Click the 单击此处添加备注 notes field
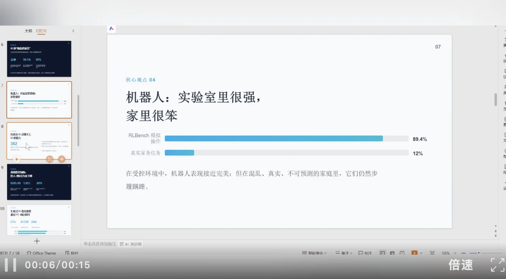The image size is (506, 279). tap(100, 244)
